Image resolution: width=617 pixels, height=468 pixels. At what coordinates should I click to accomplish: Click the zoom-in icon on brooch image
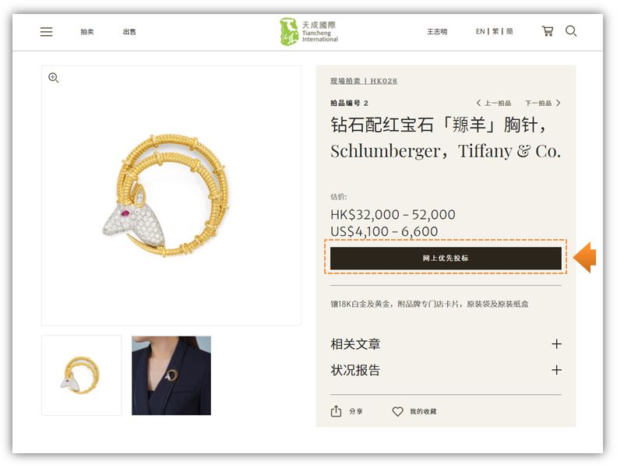click(54, 77)
